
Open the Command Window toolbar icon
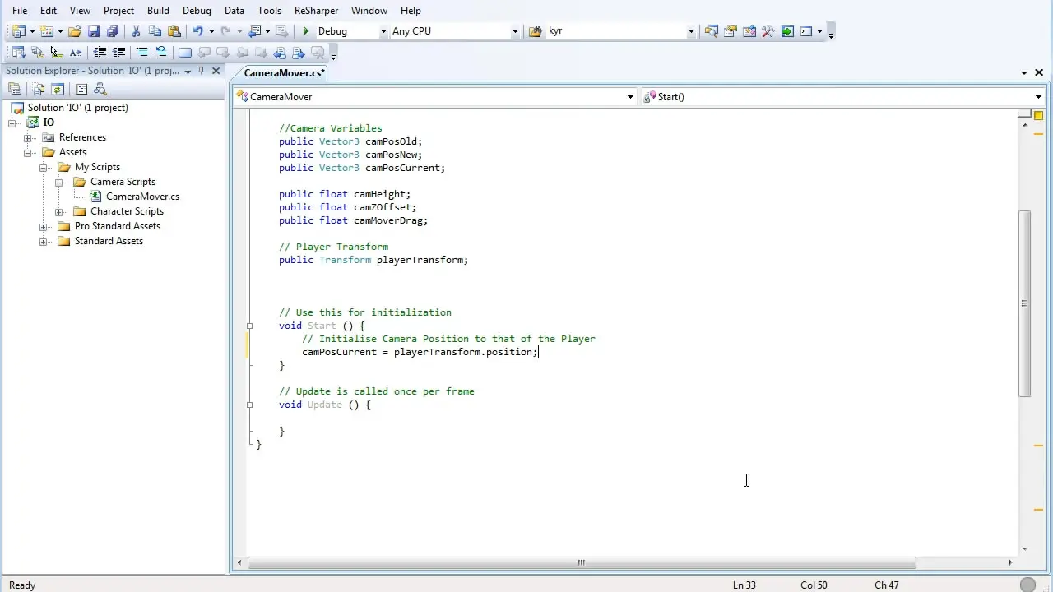[x=806, y=31]
